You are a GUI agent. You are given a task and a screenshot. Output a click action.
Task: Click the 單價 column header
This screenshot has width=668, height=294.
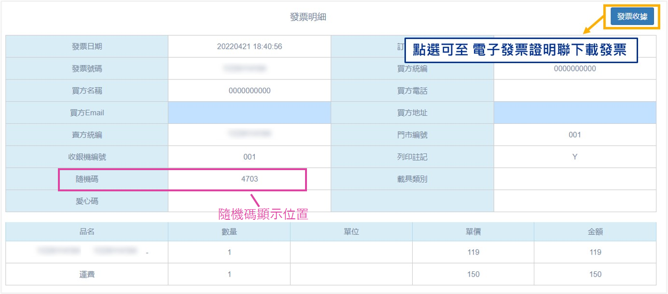(473, 231)
